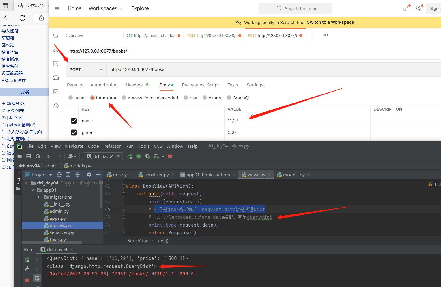
Task: Click PyCharm green Run button
Action: [130, 156]
